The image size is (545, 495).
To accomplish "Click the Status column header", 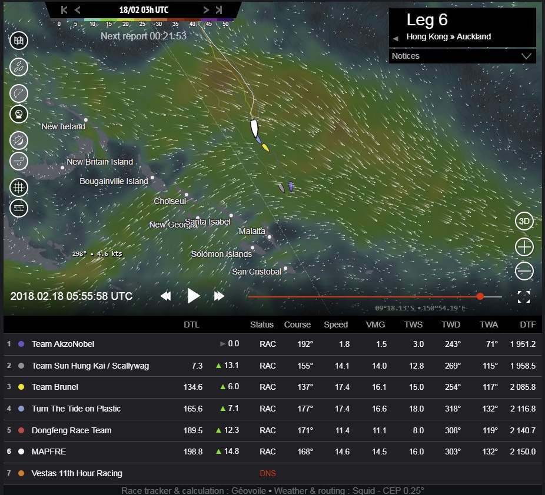I will [262, 325].
